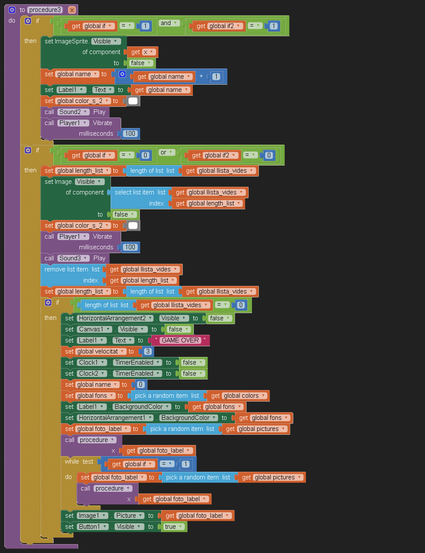Edit the number 3 of global velocitat
Screen dimensions: 425x553
[147, 351]
